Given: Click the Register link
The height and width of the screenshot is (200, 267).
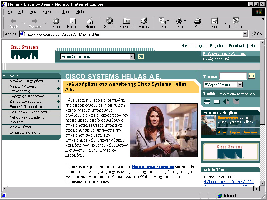Looking at the screenshot, I should 216,46.
